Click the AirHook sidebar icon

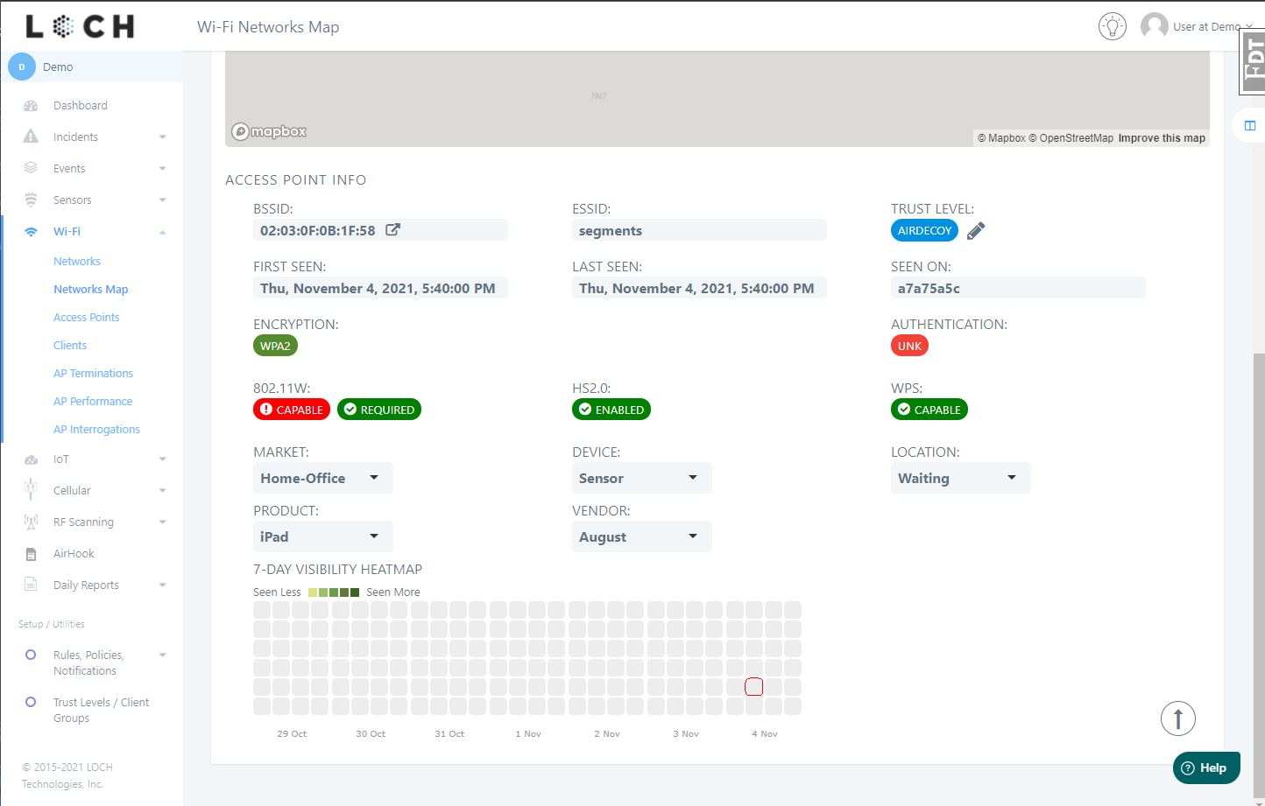pos(31,554)
